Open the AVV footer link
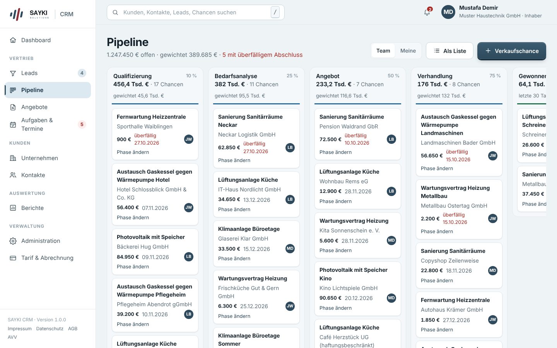The height and width of the screenshot is (348, 557). (x=12, y=337)
